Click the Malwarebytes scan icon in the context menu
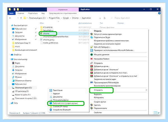 tap(92, 82)
